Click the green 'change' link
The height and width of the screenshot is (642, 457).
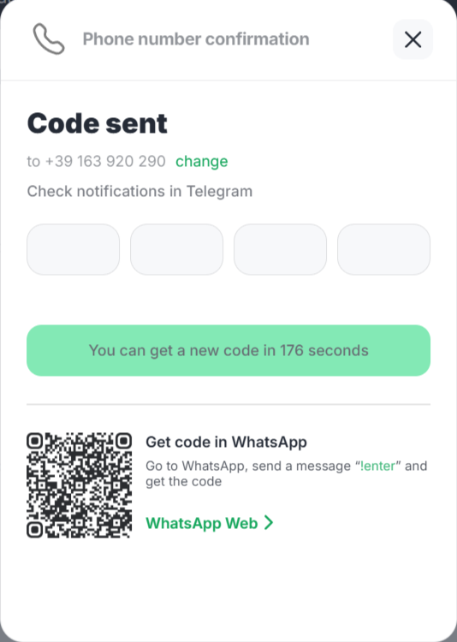coord(201,161)
